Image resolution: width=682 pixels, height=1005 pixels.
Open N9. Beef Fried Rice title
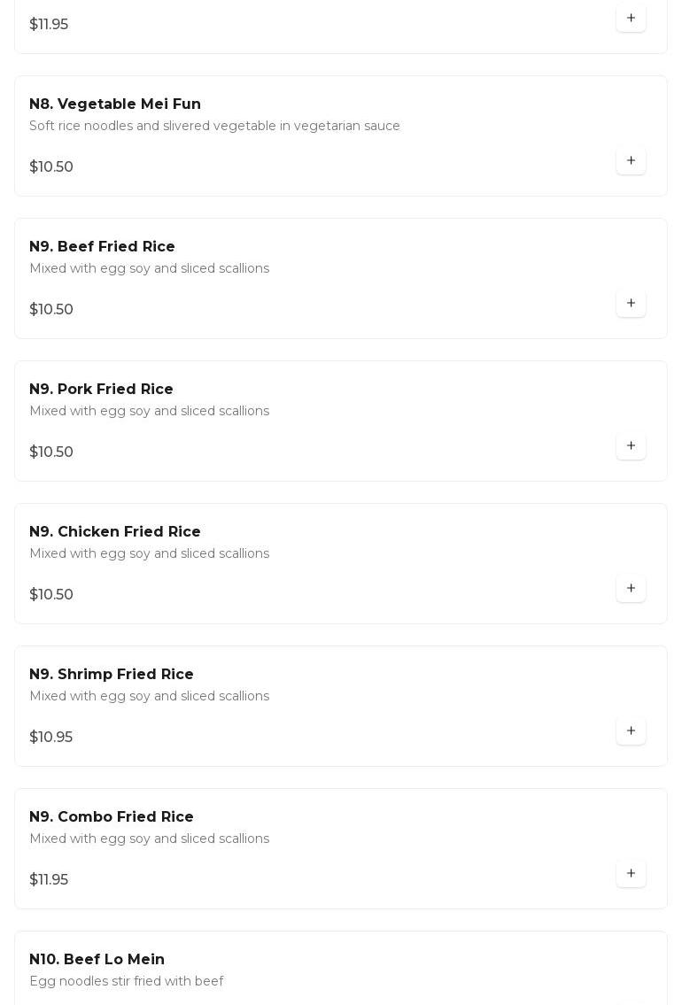point(102,247)
